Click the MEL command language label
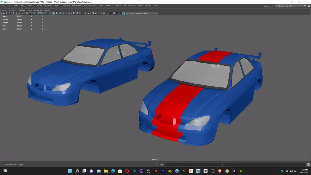 click(x=161, y=165)
